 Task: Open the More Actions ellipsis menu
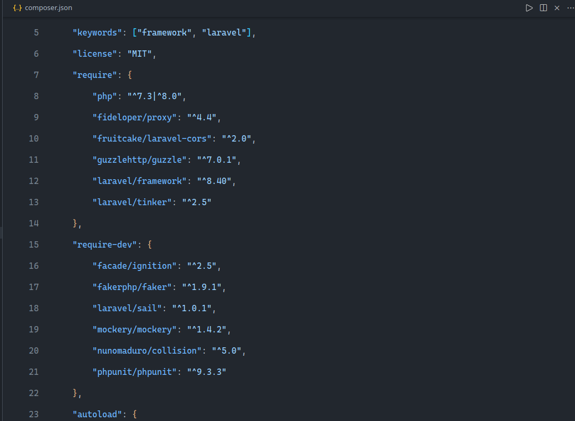tap(571, 8)
